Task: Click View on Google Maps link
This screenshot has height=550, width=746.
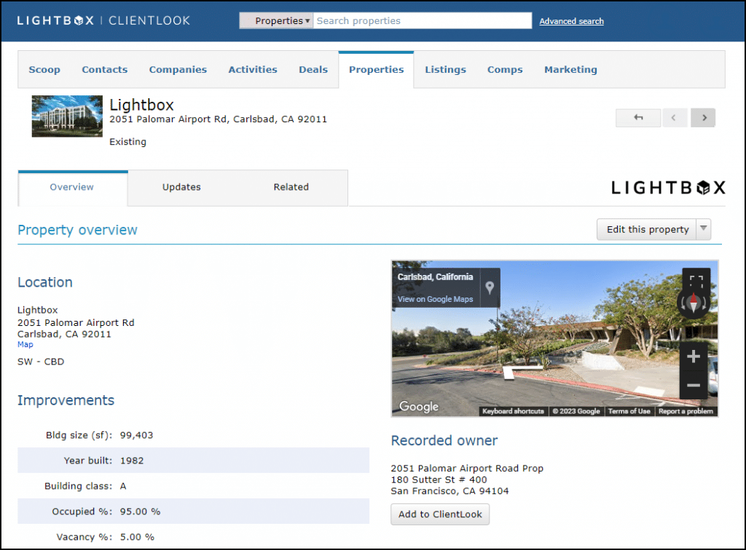Action: (x=436, y=299)
